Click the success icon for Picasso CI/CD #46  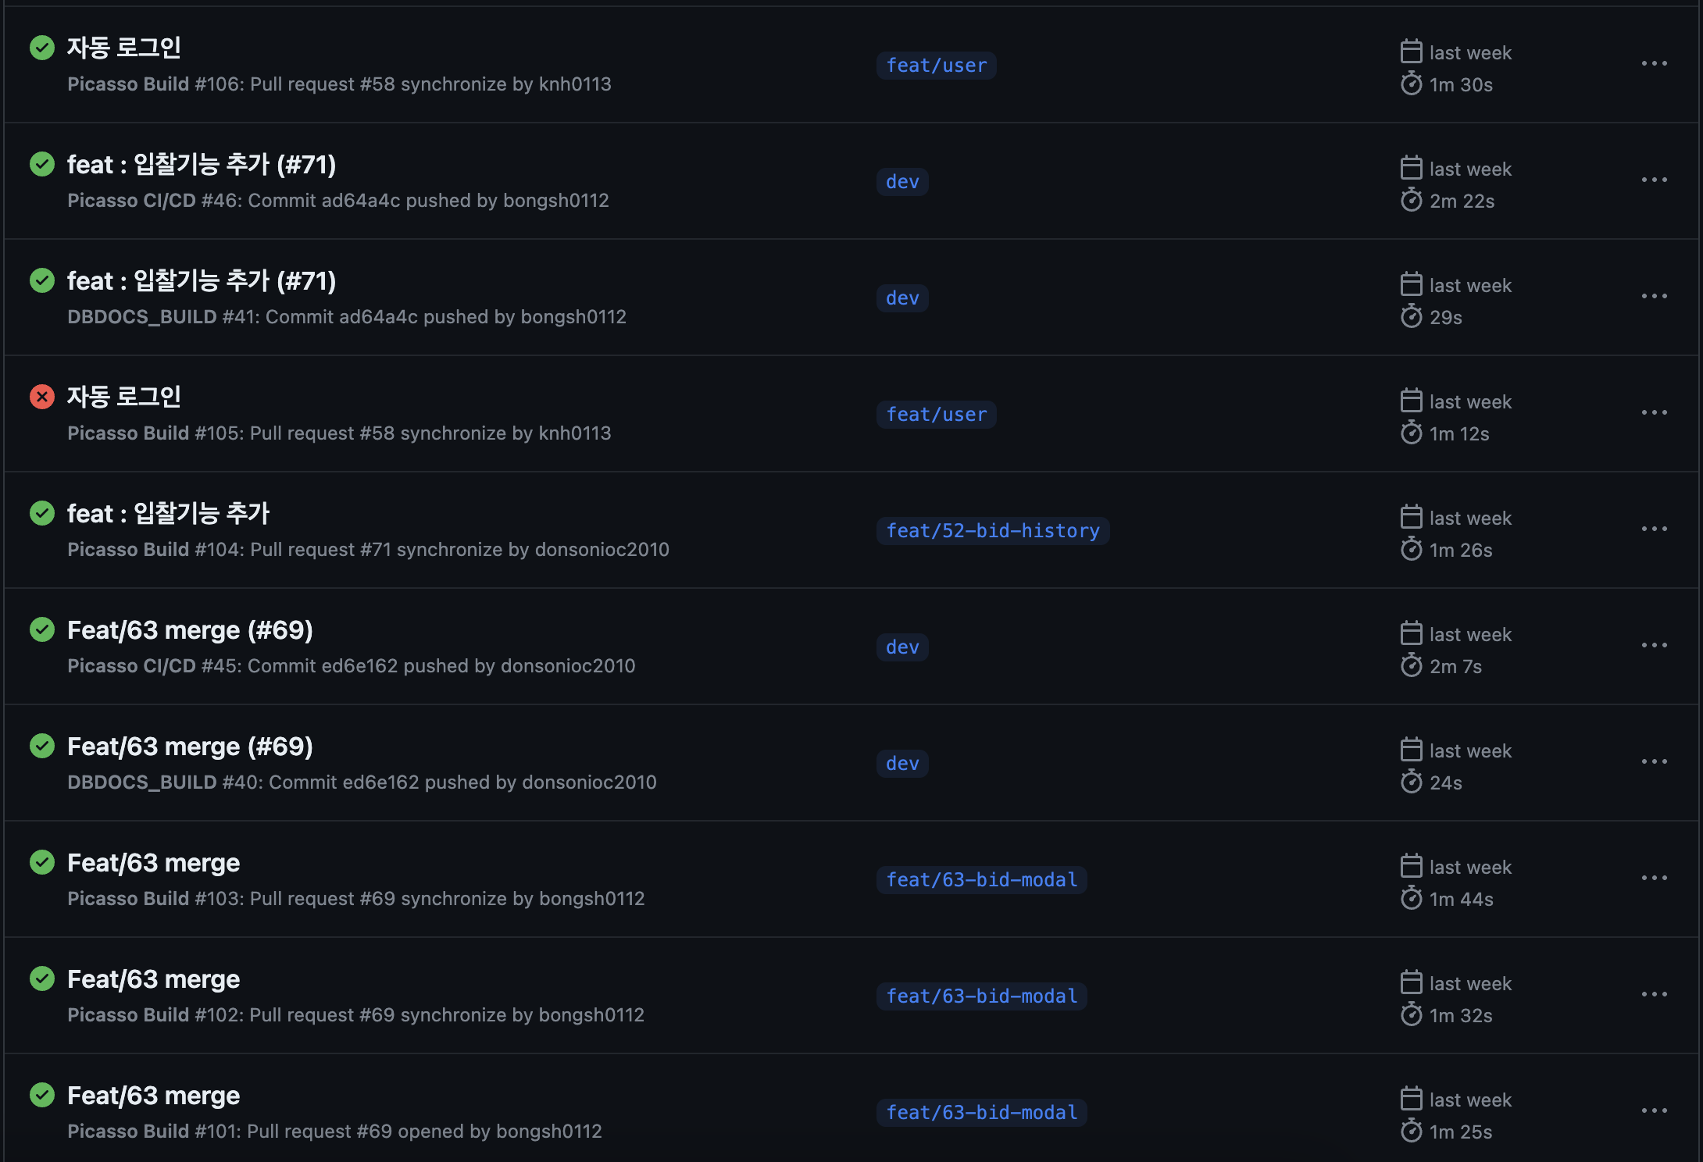[42, 164]
